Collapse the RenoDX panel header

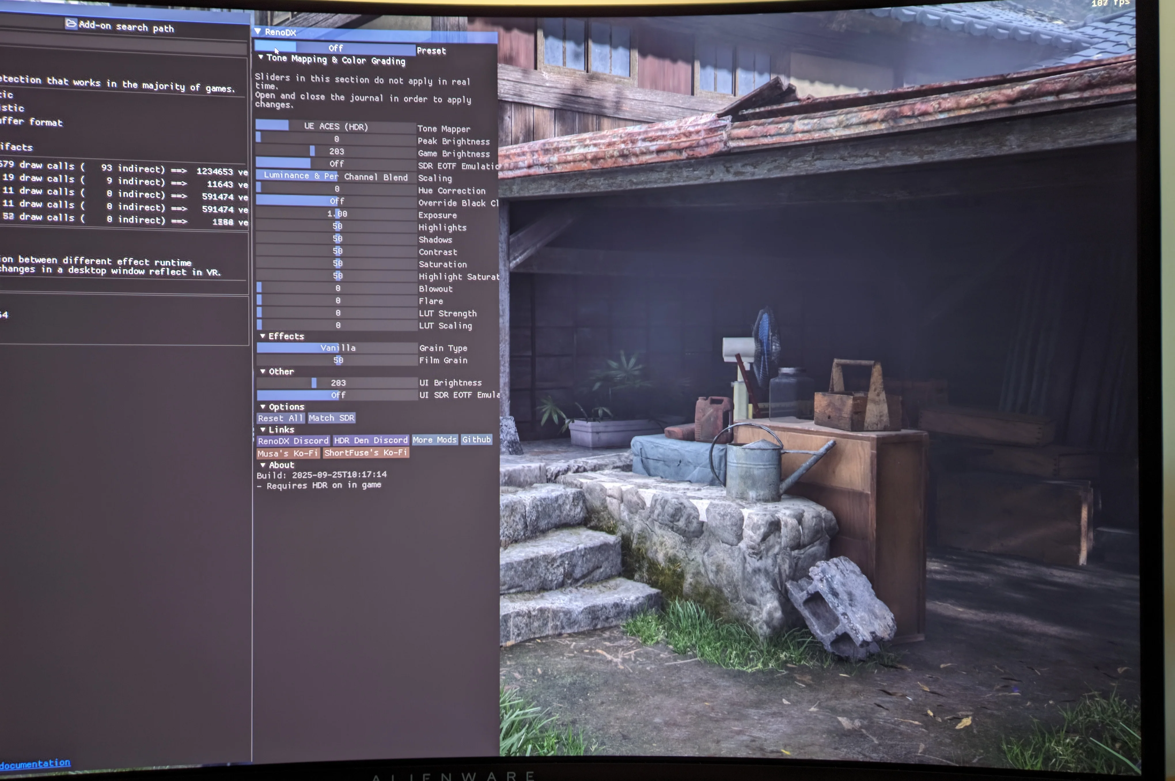pos(258,31)
